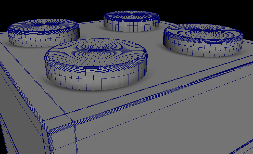Select the smallest, farthest cylinder stud

point(132,21)
